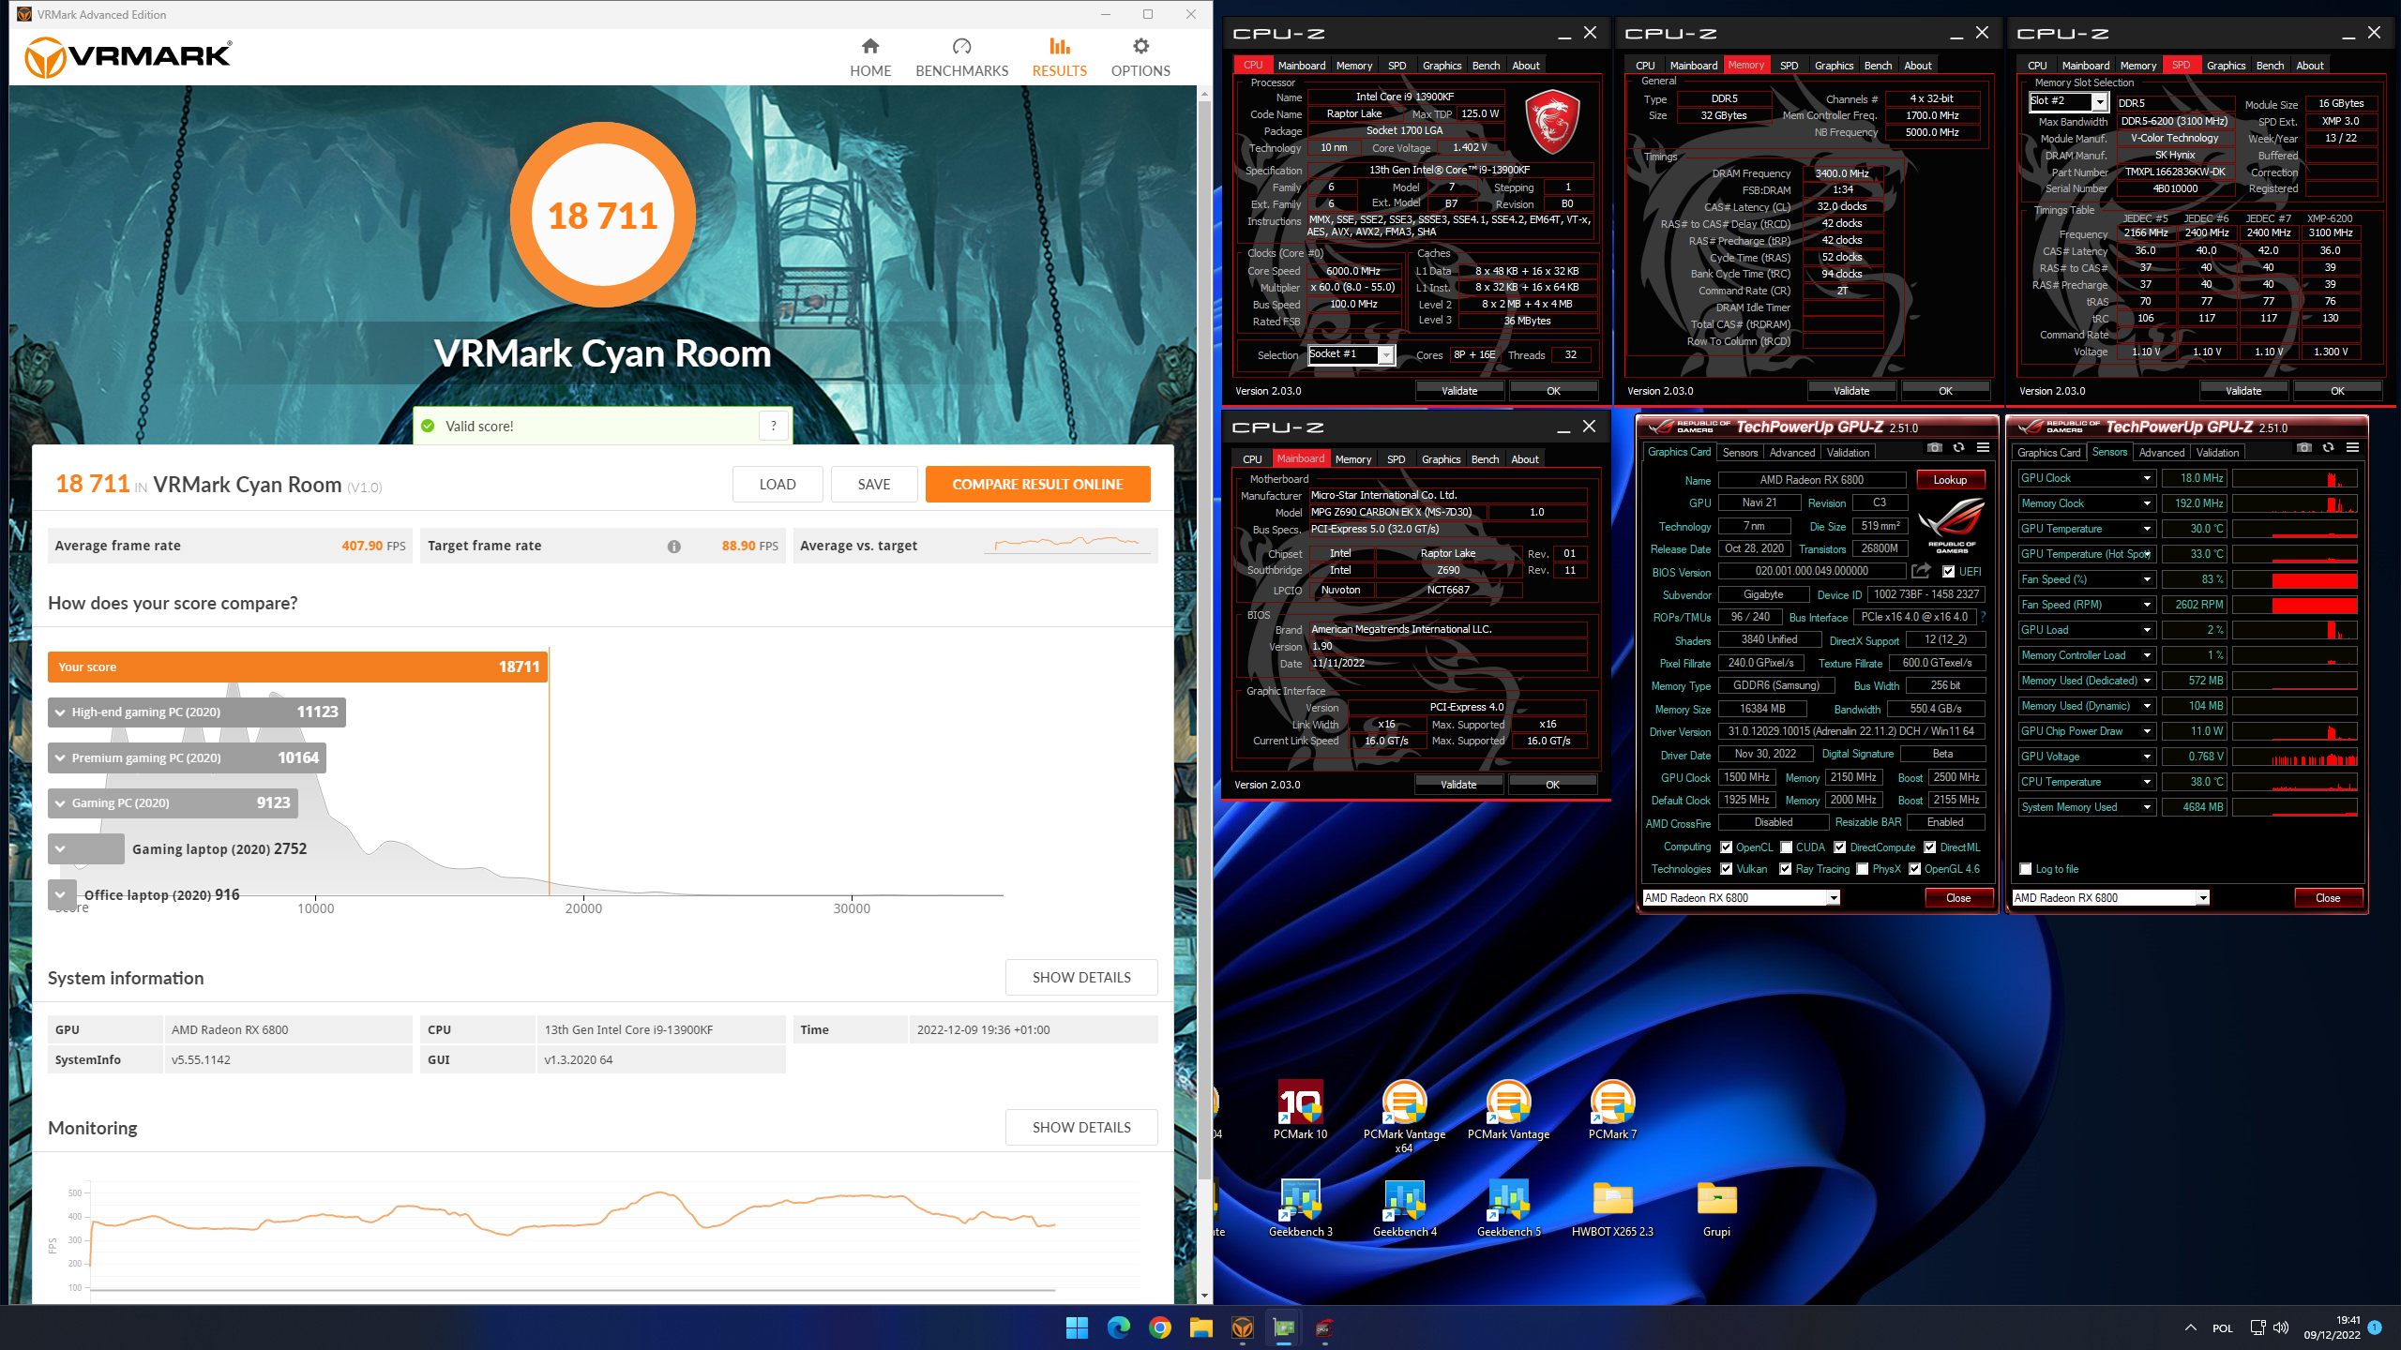Click the info icon beside Target frame rate
The width and height of the screenshot is (2401, 1350).
point(673,547)
